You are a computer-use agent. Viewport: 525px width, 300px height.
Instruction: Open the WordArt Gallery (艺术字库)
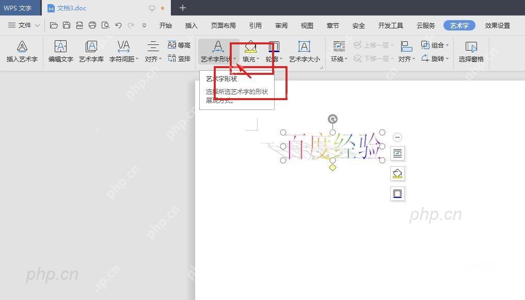(91, 51)
